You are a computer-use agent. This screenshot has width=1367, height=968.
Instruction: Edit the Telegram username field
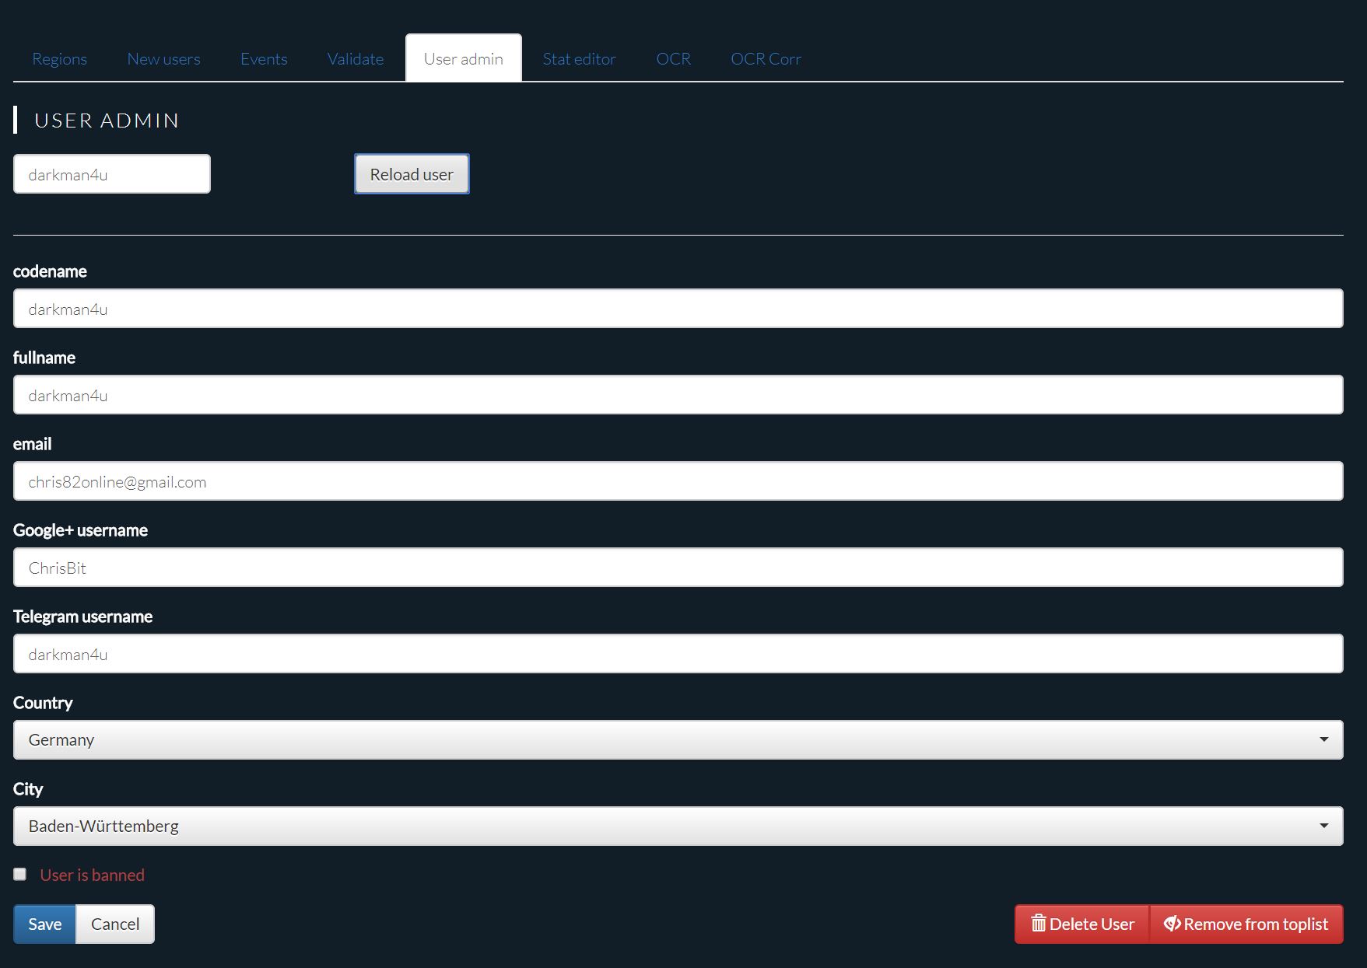pyautogui.click(x=678, y=654)
